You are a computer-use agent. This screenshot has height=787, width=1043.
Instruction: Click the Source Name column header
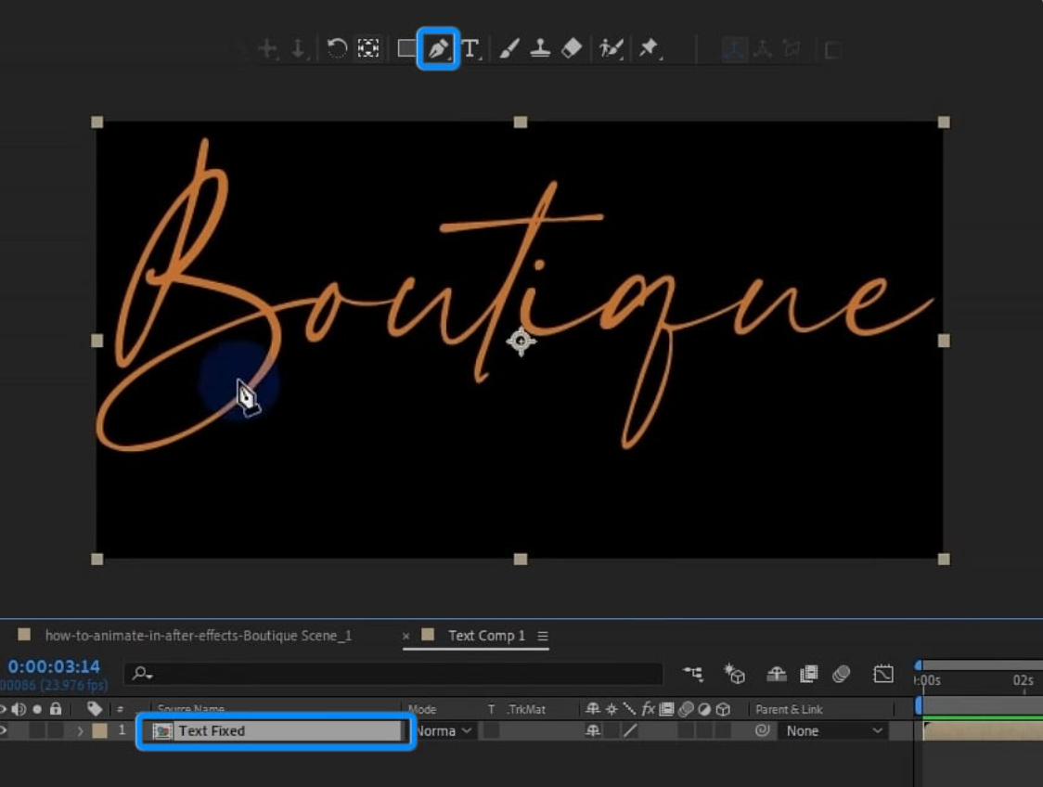pos(191,709)
